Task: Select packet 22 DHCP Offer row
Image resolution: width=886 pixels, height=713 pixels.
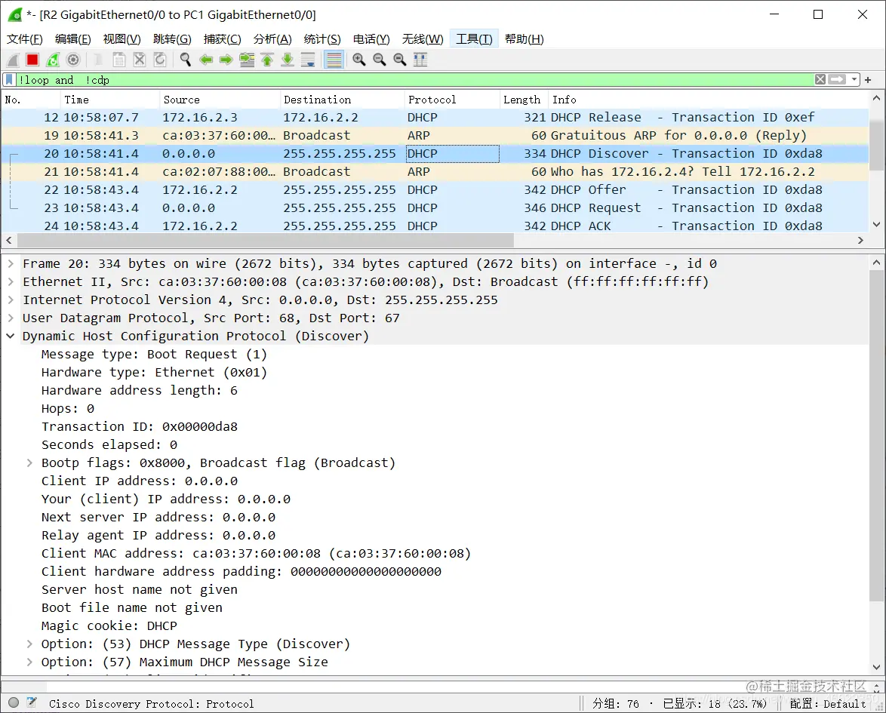Action: (435, 190)
